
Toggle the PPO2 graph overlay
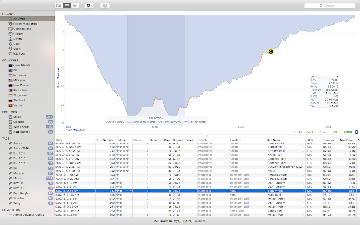point(297,132)
